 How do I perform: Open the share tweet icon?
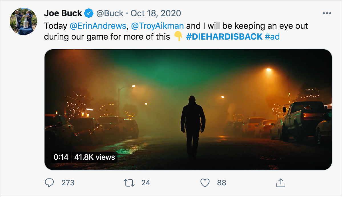tap(281, 183)
